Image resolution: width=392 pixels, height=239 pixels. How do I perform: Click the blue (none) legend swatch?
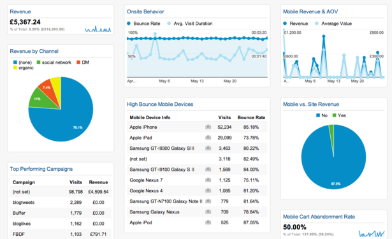point(15,62)
